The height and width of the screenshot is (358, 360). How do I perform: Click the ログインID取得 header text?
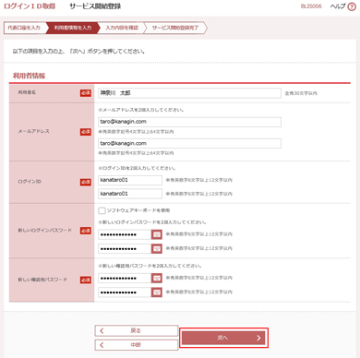(30, 6)
